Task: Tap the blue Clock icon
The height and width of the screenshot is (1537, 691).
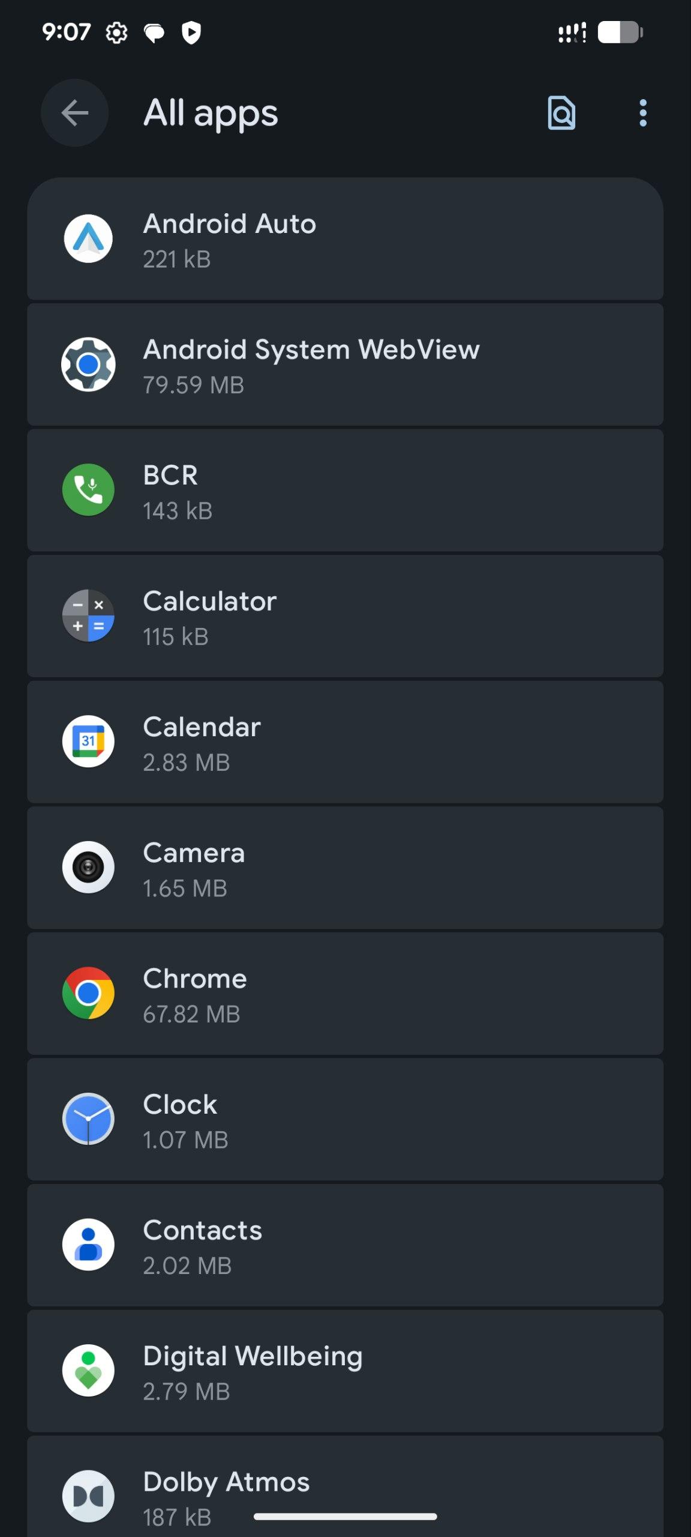Action: pos(88,1119)
